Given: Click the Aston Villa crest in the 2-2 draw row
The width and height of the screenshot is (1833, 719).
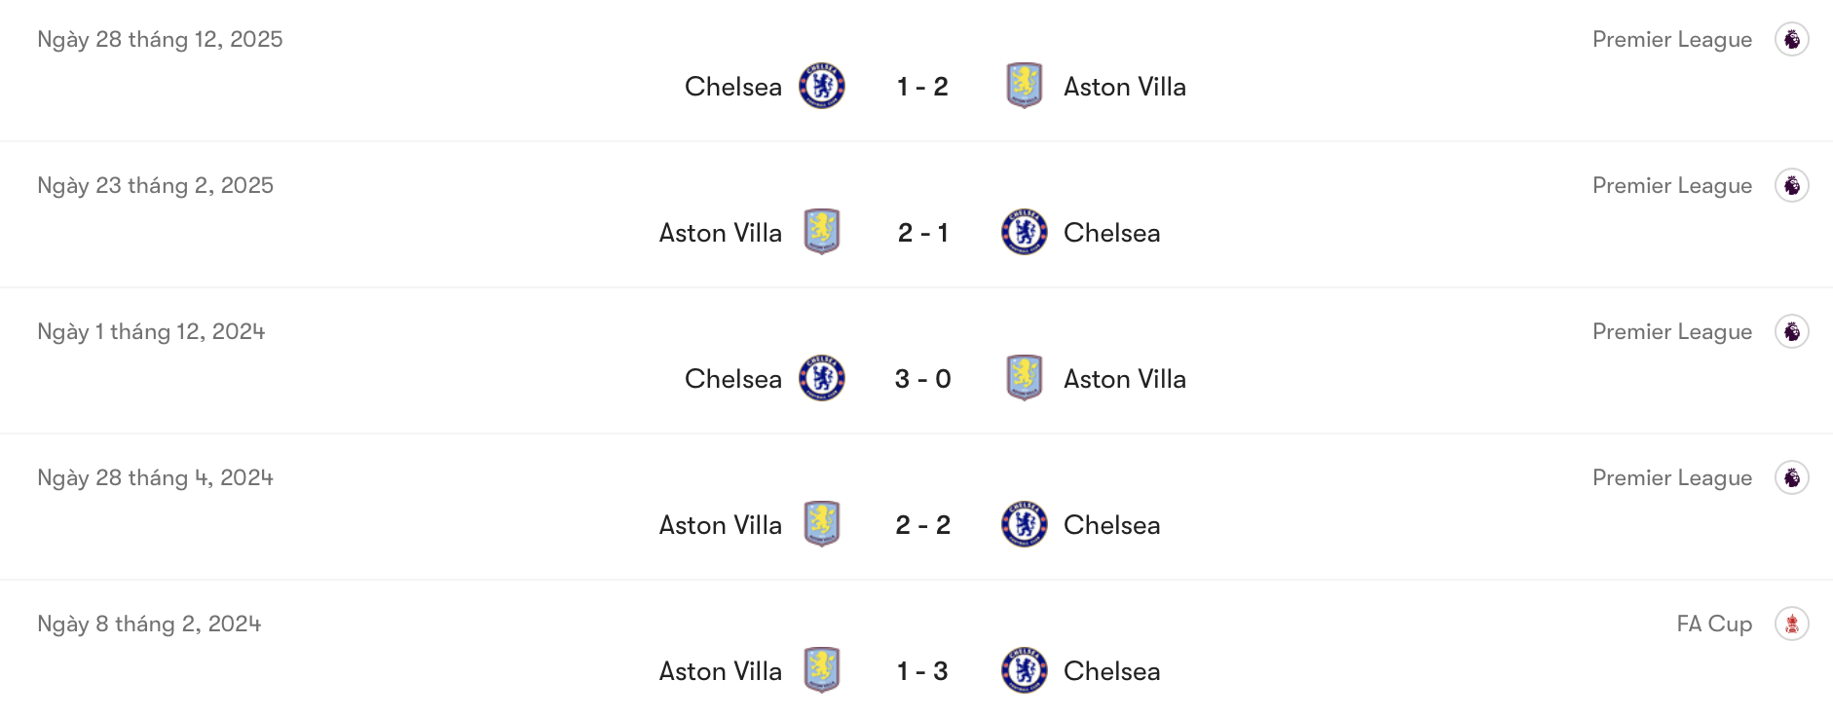Looking at the screenshot, I should [x=821, y=525].
